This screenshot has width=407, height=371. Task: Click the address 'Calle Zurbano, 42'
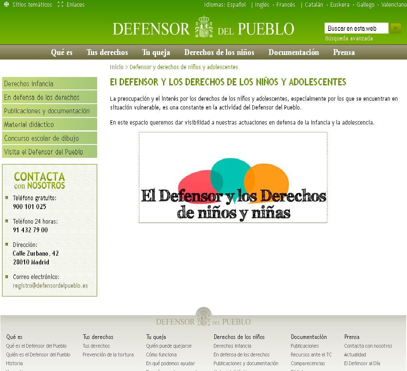coord(36,253)
